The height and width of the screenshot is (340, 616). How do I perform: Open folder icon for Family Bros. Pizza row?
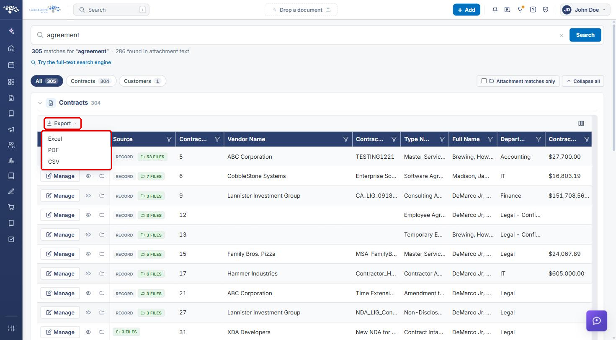(x=102, y=254)
